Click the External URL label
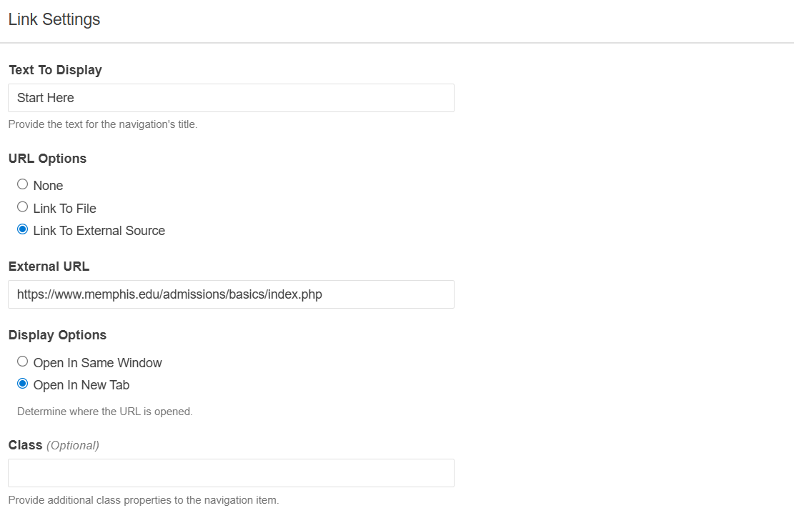Image resolution: width=794 pixels, height=508 pixels. [x=49, y=266]
